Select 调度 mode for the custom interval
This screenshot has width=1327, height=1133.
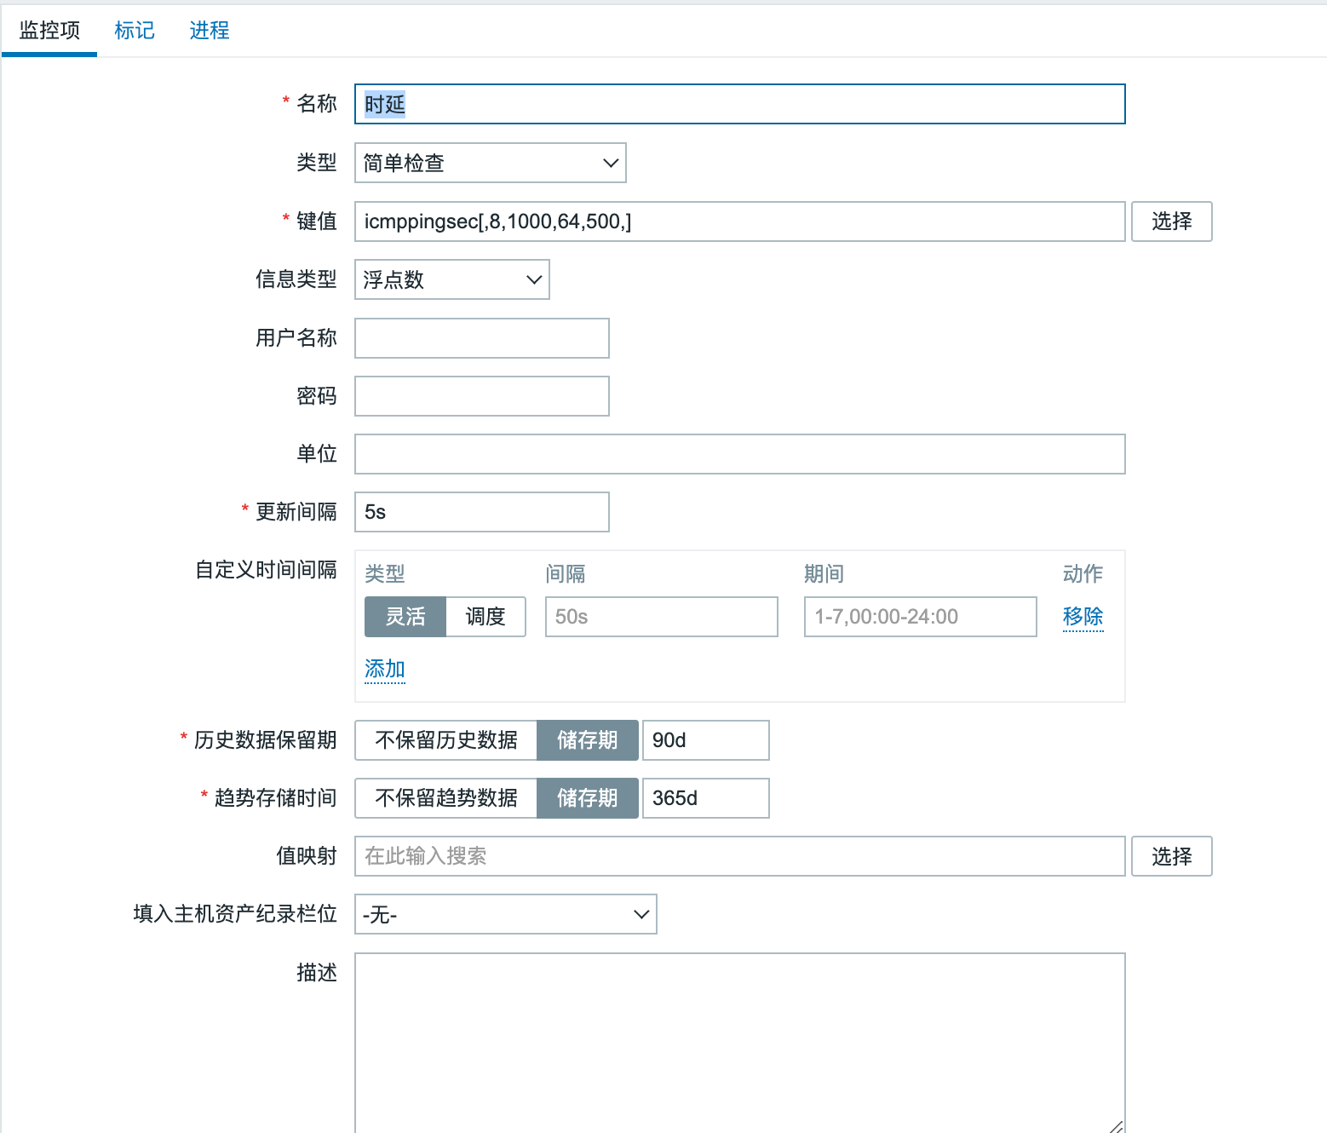(485, 616)
